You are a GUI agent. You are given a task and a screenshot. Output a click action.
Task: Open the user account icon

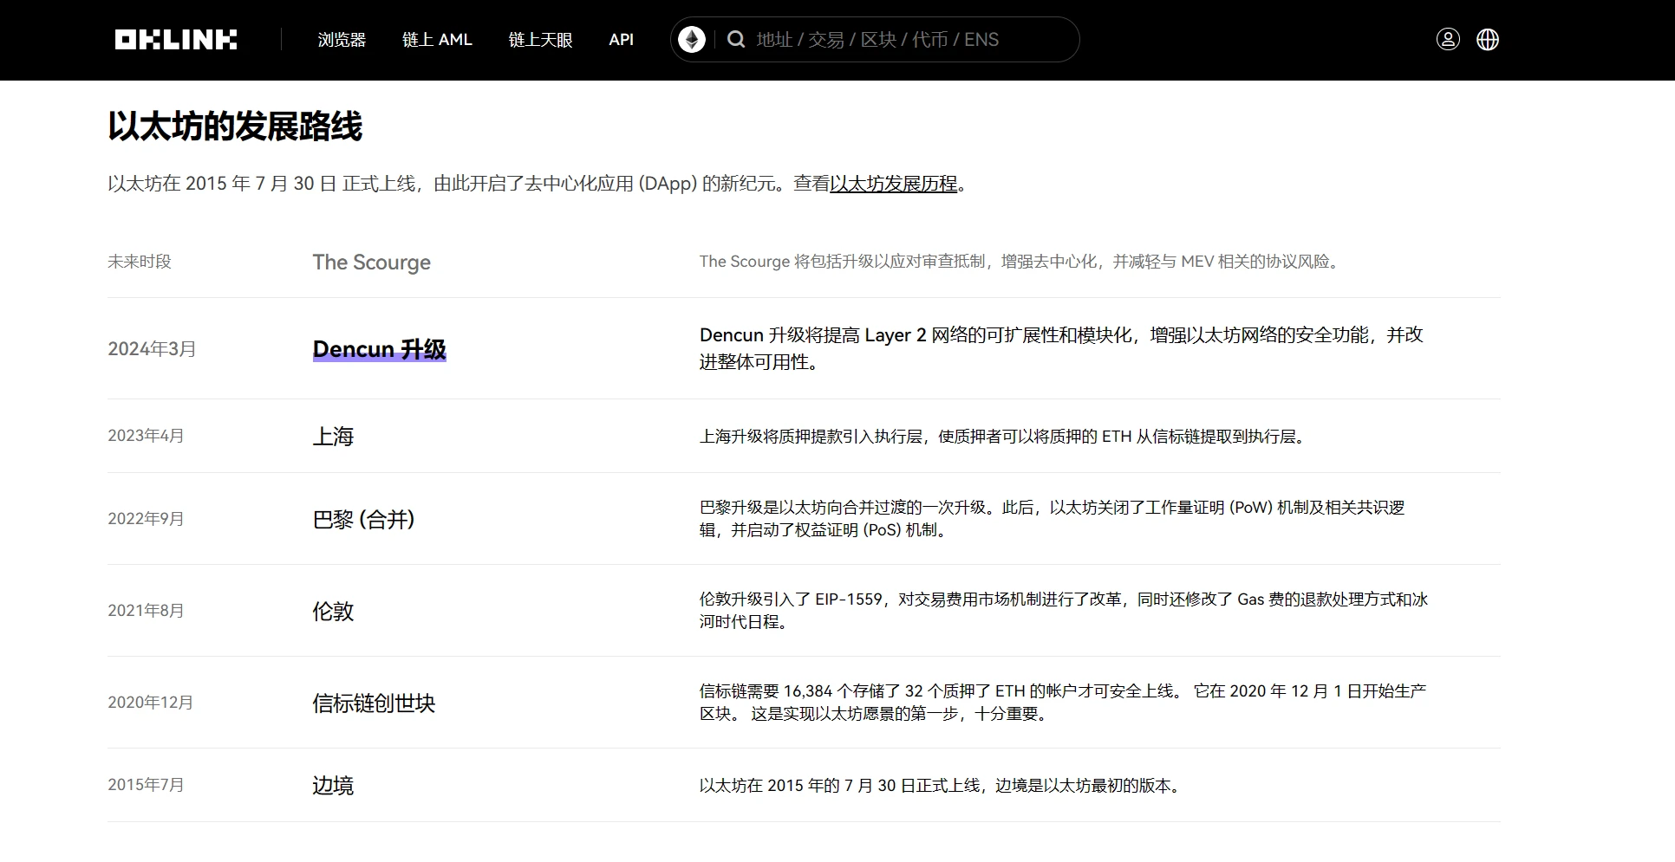[1447, 39]
